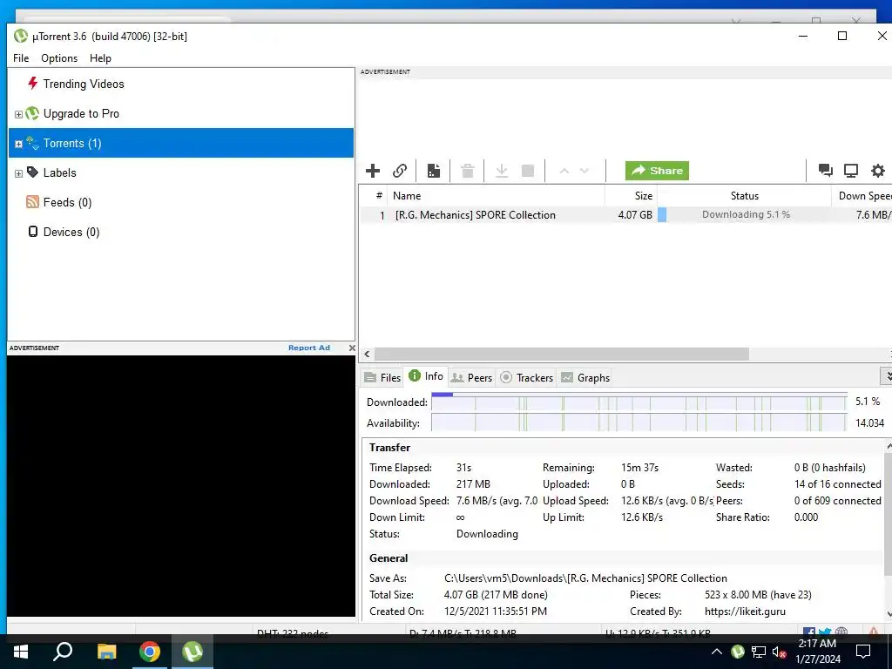The image size is (892, 669).
Task: Click the Labels tag icon
Action: click(32, 172)
